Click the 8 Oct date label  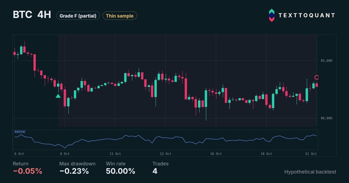tap(65, 154)
